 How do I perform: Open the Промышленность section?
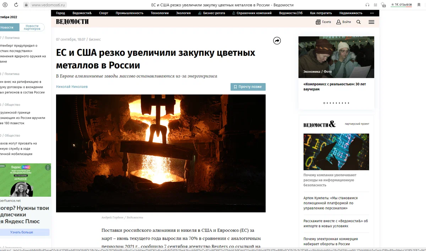coord(130,13)
